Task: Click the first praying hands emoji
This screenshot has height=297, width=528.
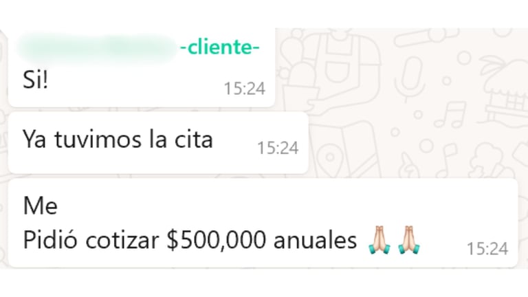Action: 379,240
